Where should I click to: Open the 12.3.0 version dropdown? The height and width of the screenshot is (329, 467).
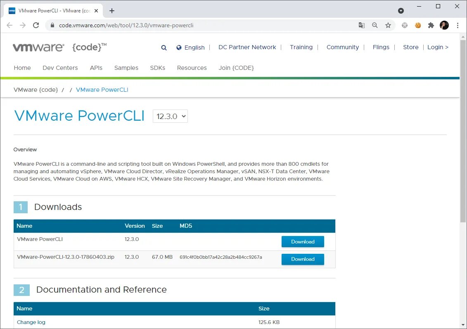click(170, 116)
